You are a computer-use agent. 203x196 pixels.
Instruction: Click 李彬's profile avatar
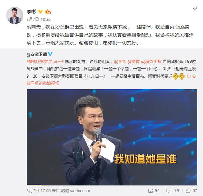pyautogui.click(x=15, y=16)
